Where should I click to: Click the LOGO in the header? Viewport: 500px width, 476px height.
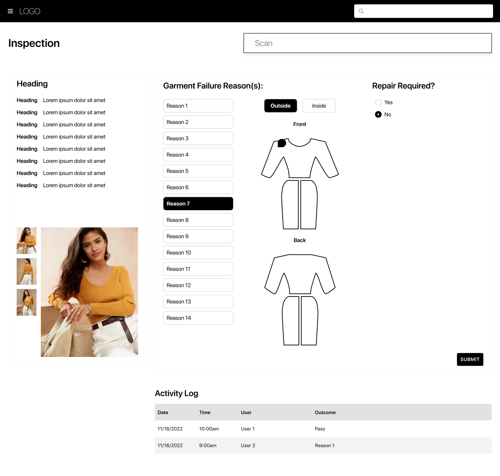click(x=30, y=11)
